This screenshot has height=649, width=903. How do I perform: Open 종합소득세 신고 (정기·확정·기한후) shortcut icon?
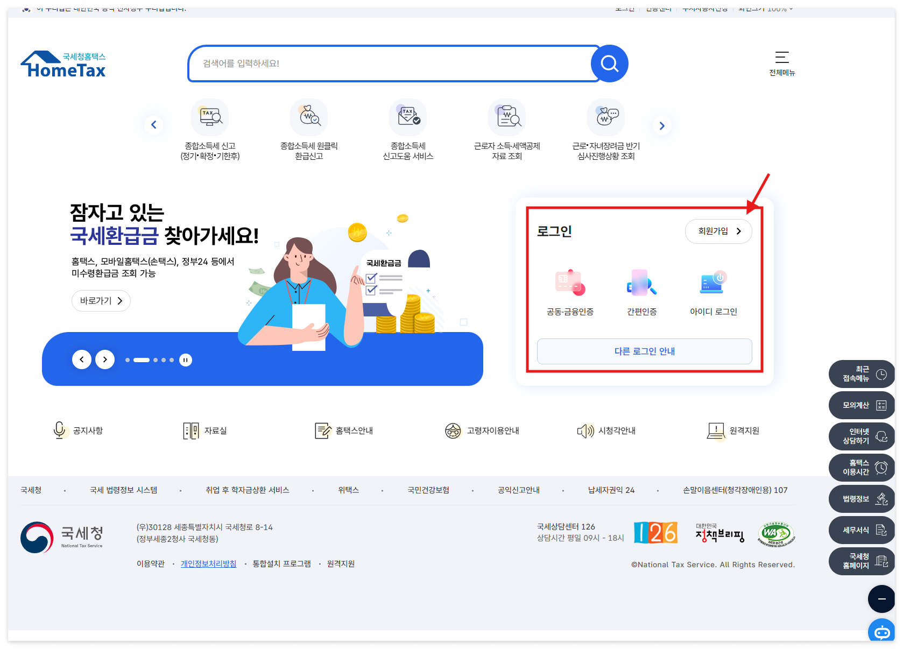210,117
